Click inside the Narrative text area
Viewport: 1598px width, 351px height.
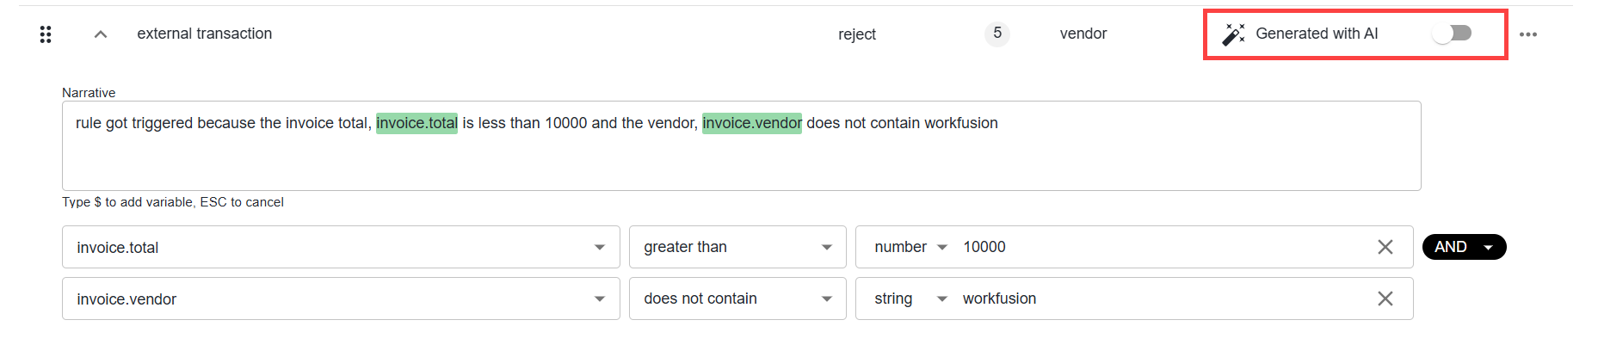741,146
